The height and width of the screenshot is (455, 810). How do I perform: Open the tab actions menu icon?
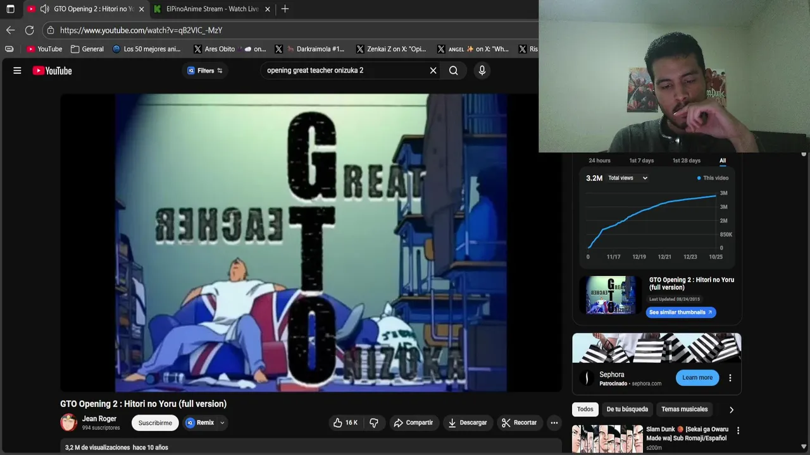click(10, 9)
